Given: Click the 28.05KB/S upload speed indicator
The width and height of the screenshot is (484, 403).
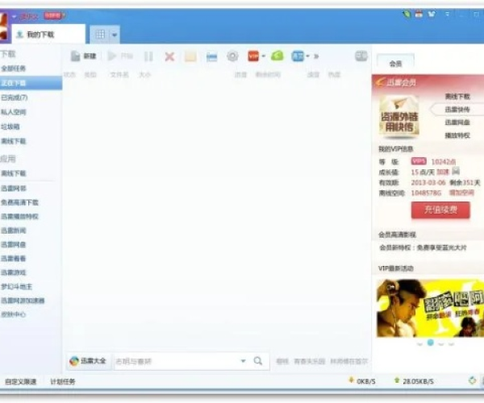Looking at the screenshot, I should coord(414,381).
